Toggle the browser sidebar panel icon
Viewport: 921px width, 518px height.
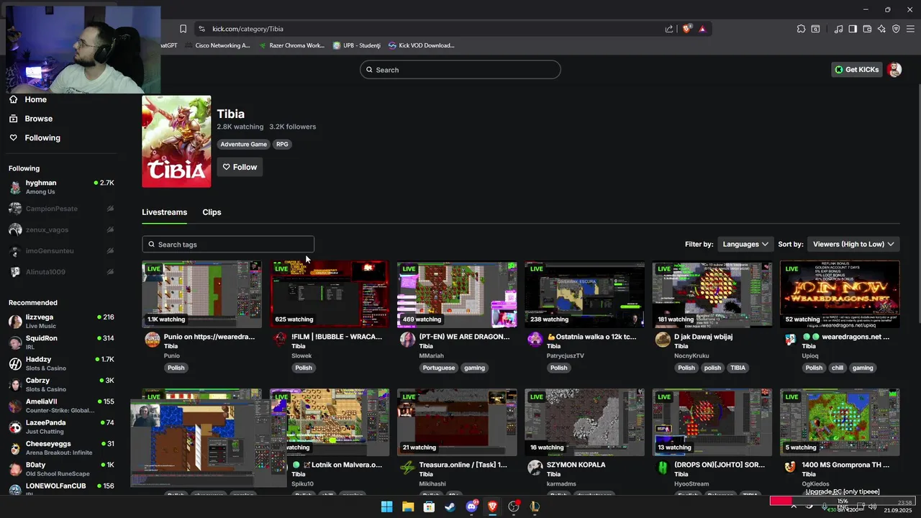853,29
